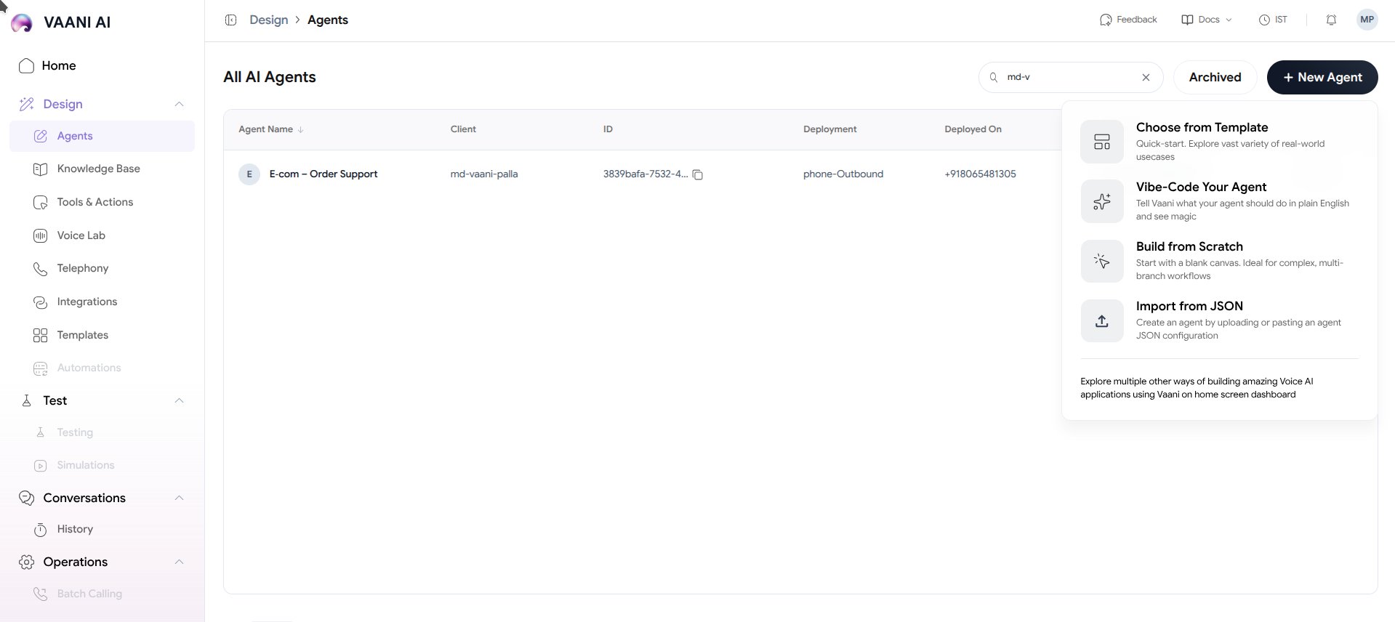Image resolution: width=1395 pixels, height=622 pixels.
Task: Click the Templates grid icon
Action: pos(41,335)
